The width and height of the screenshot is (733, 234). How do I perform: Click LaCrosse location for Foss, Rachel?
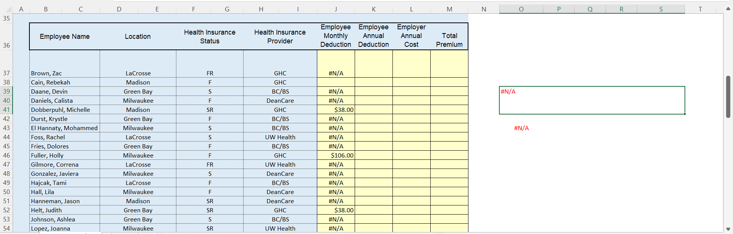click(138, 137)
